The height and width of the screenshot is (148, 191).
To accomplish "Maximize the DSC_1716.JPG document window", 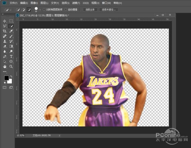I will [x=163, y=15].
